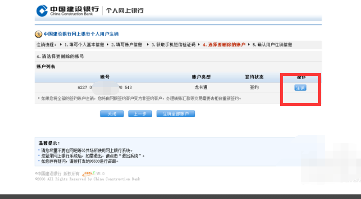Viewport: 361px width, 199px height.
Task: Click the arrow before step 1 填写个人基本信息
Action: [61, 44]
